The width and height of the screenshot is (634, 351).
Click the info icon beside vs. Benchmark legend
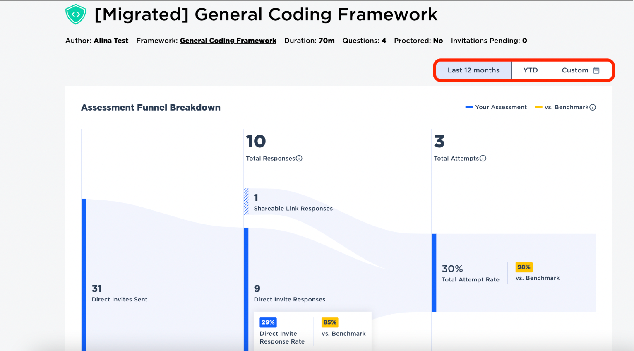point(593,107)
